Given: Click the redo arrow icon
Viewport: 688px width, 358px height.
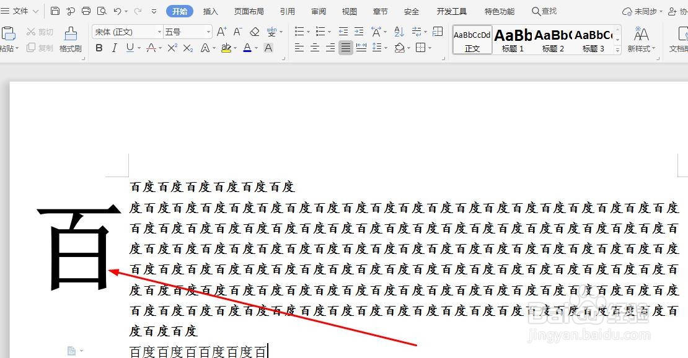Looking at the screenshot, I should pyautogui.click(x=138, y=11).
